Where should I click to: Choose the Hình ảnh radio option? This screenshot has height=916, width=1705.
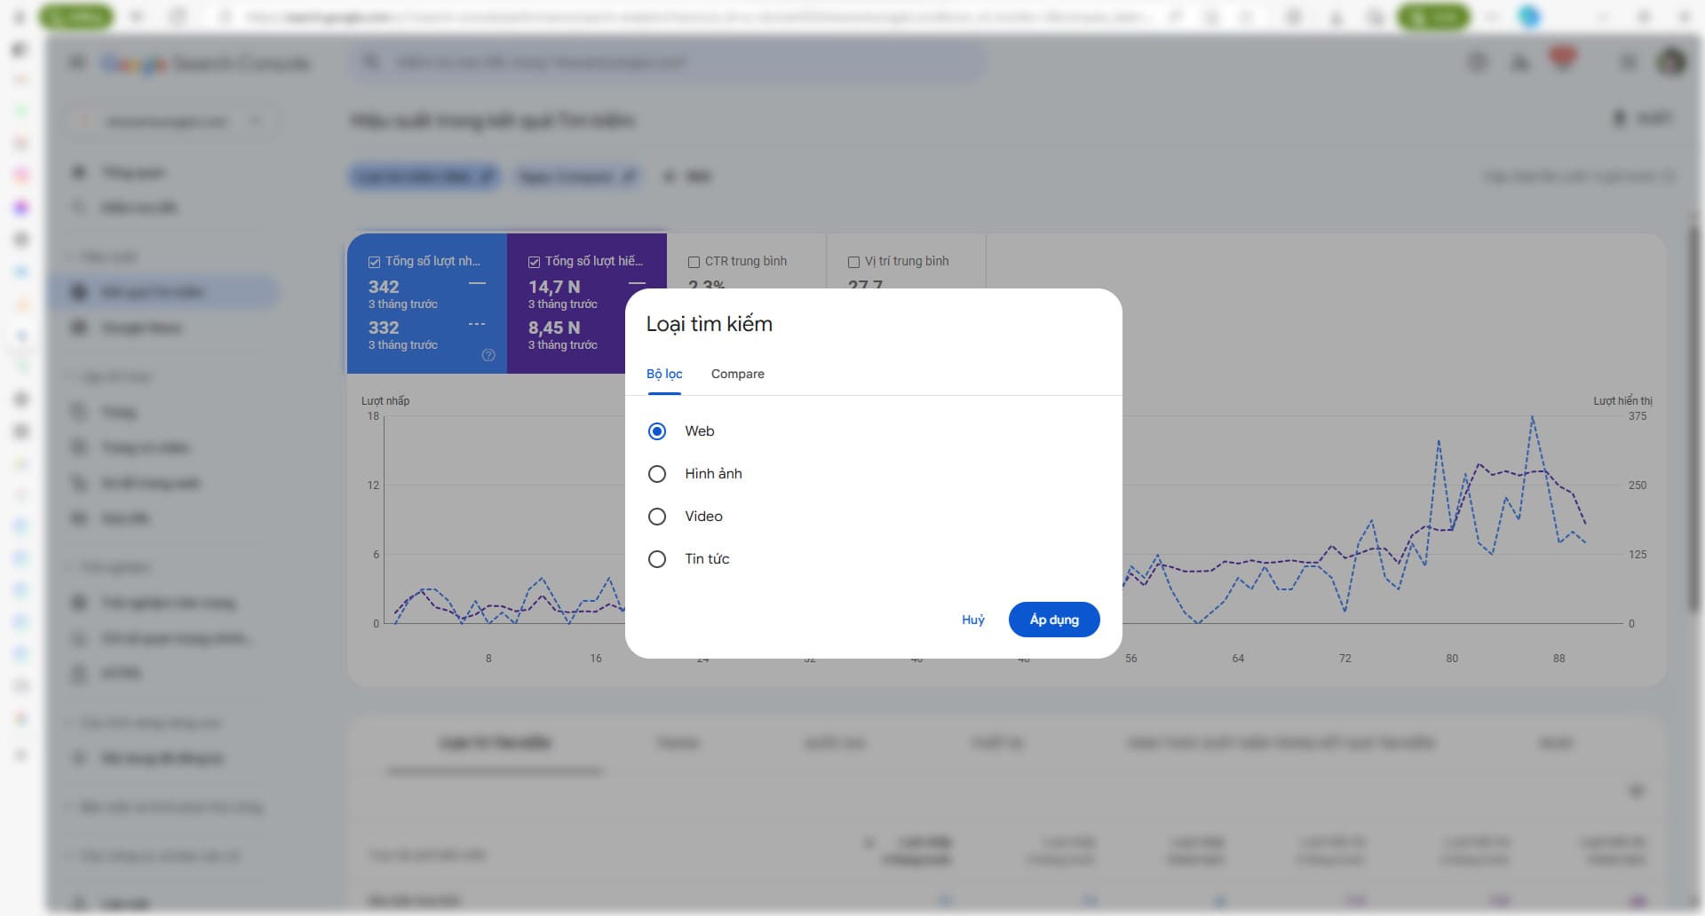(657, 474)
